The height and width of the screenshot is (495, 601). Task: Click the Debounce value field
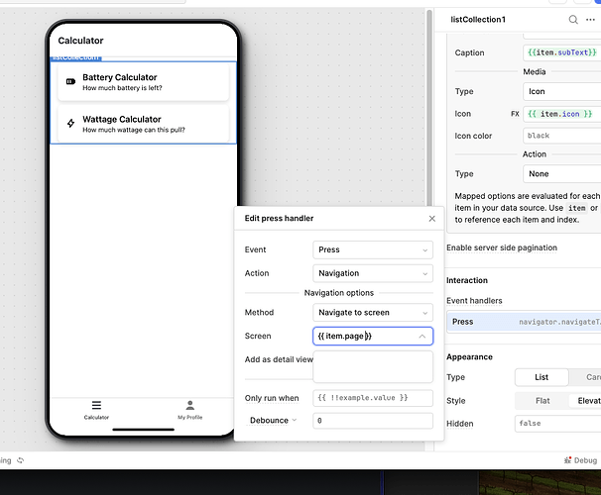pyautogui.click(x=373, y=421)
